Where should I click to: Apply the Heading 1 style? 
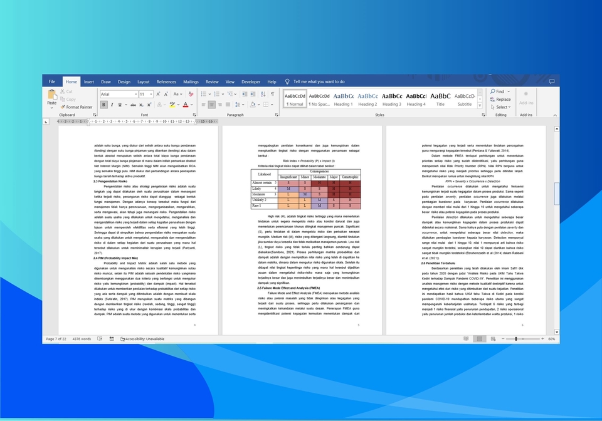click(343, 100)
